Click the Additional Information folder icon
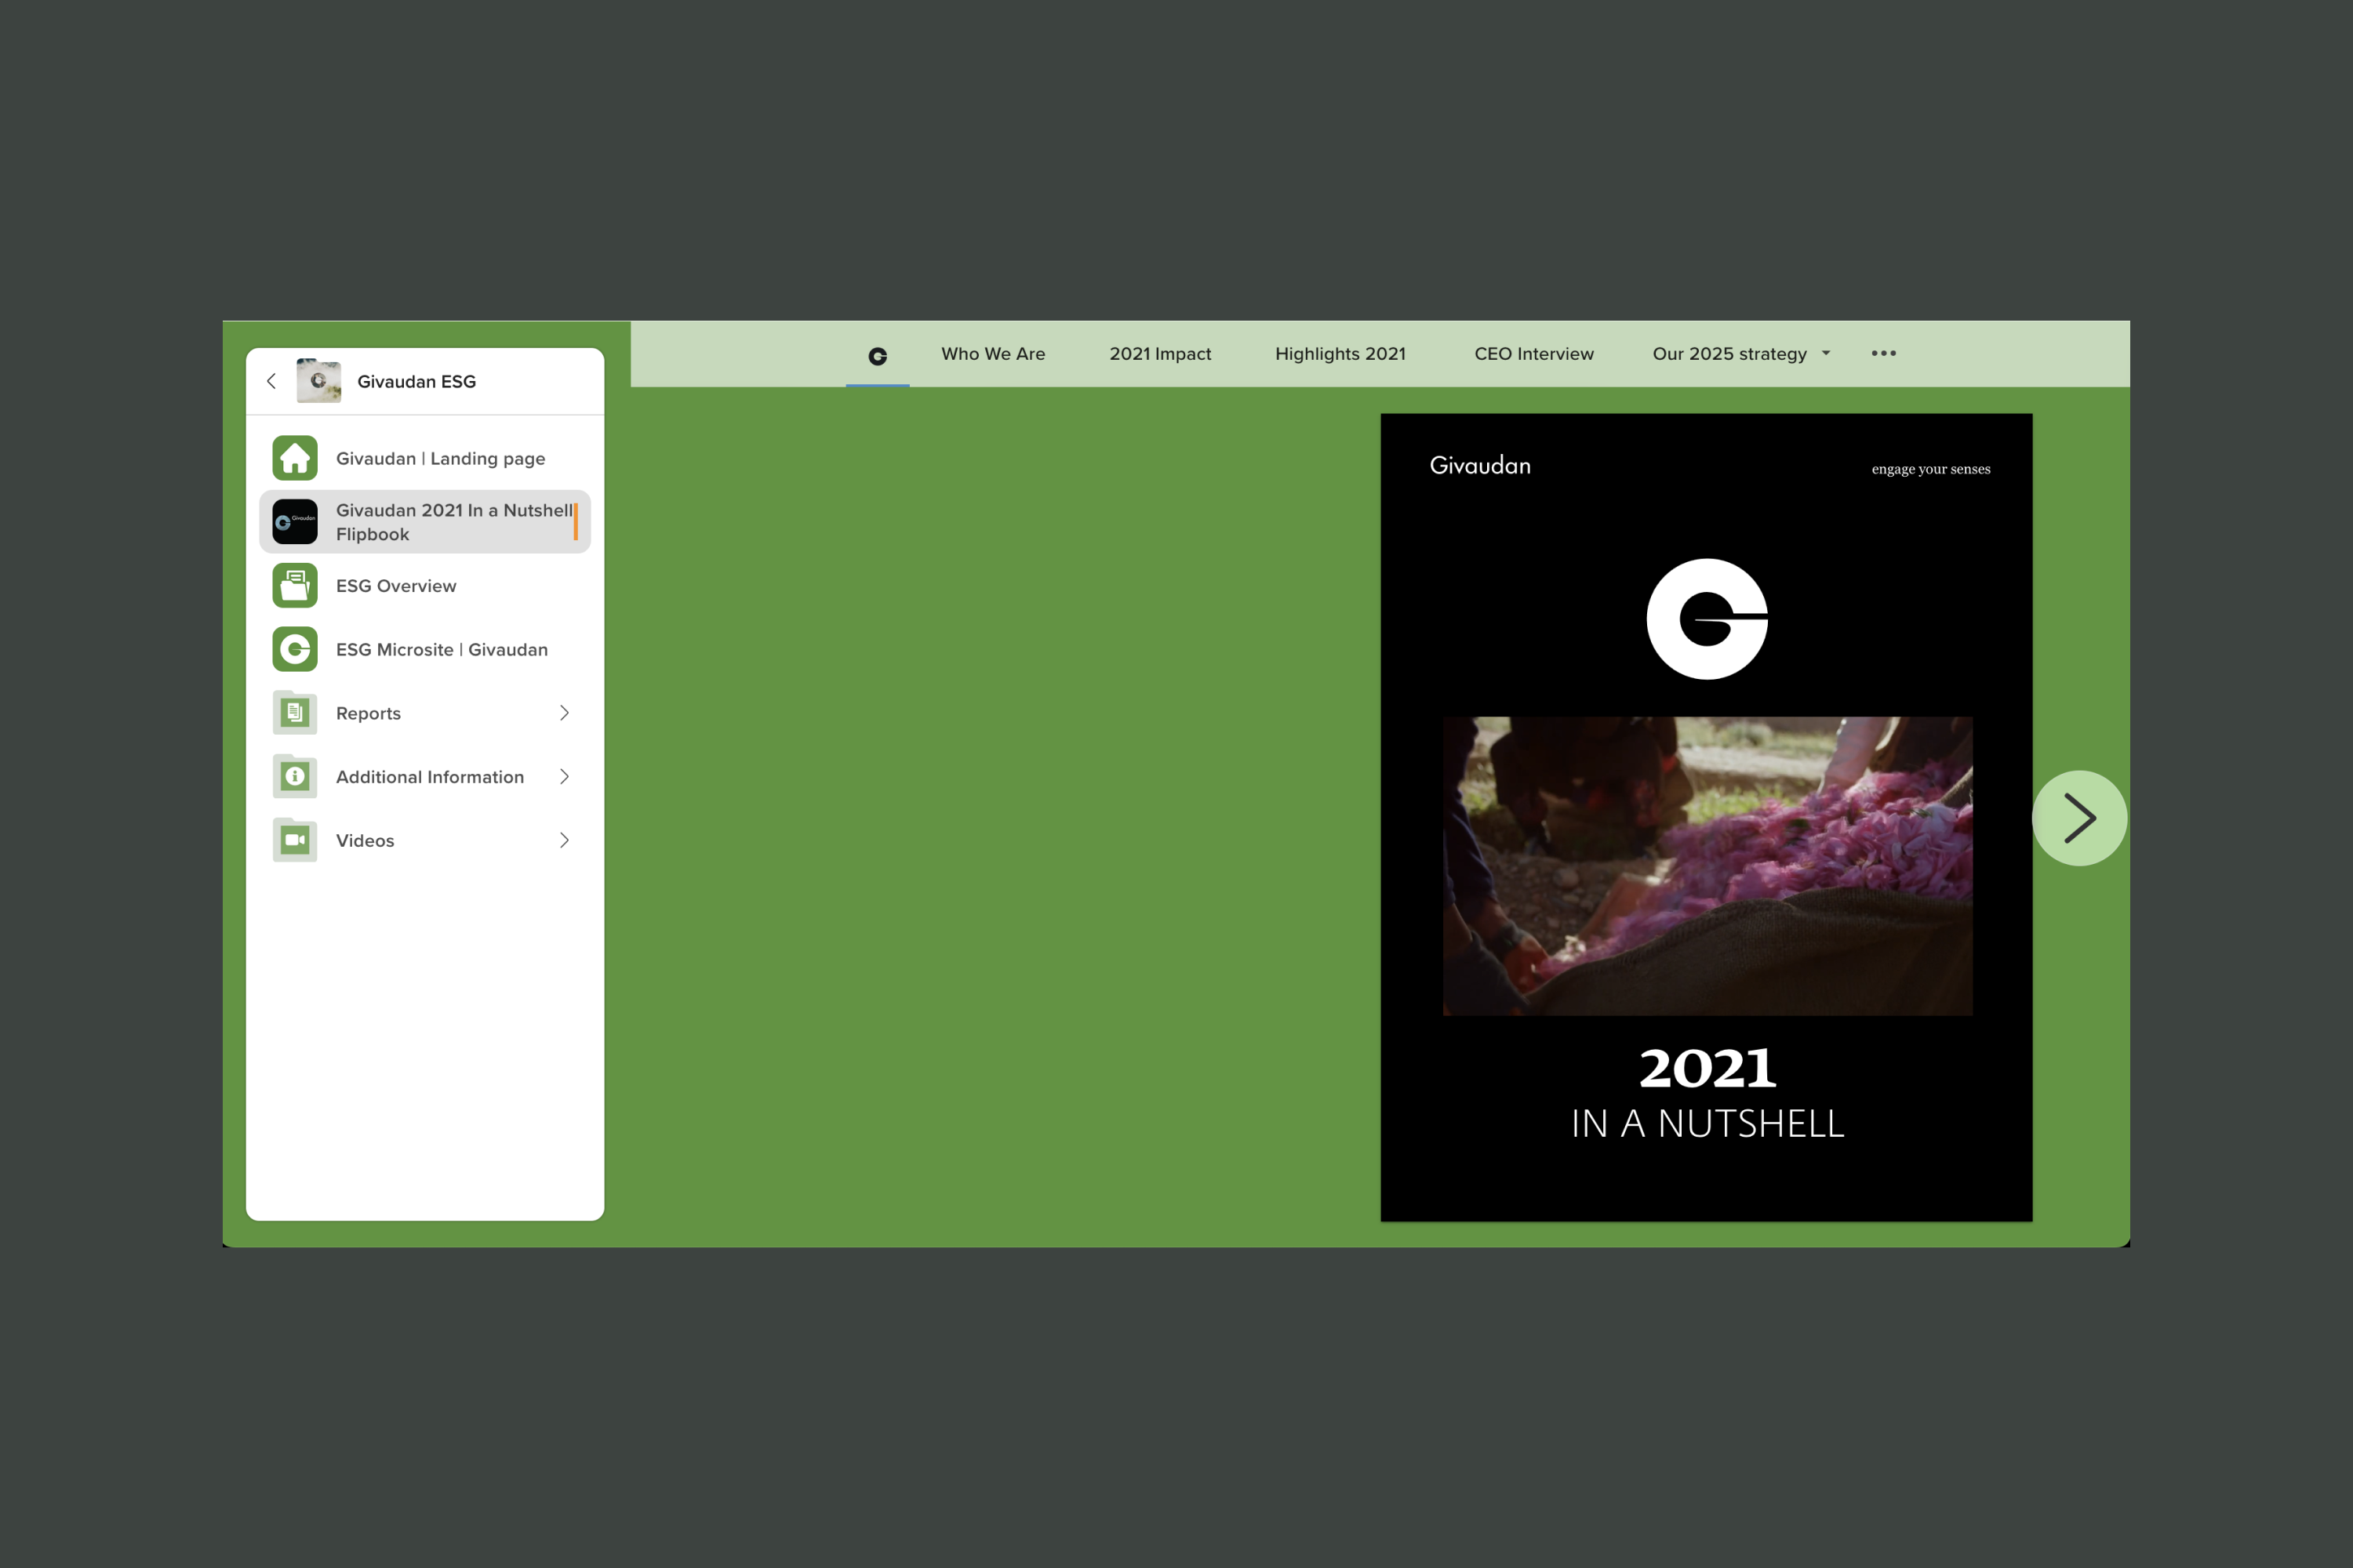Image resolution: width=2353 pixels, height=1568 pixels. click(x=294, y=777)
